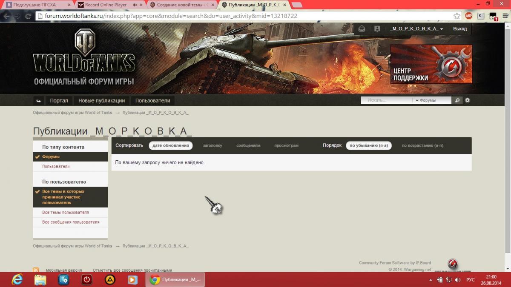
Task: Click the red power-button taskbar icon
Action: click(87, 279)
